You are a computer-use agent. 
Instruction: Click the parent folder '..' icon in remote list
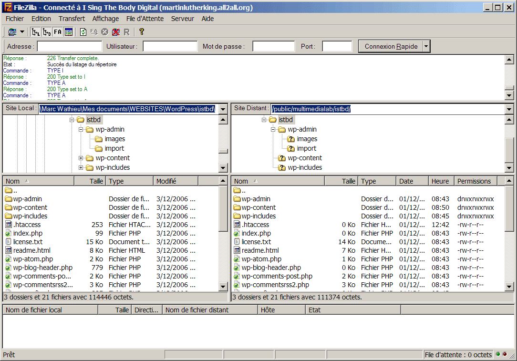point(238,190)
